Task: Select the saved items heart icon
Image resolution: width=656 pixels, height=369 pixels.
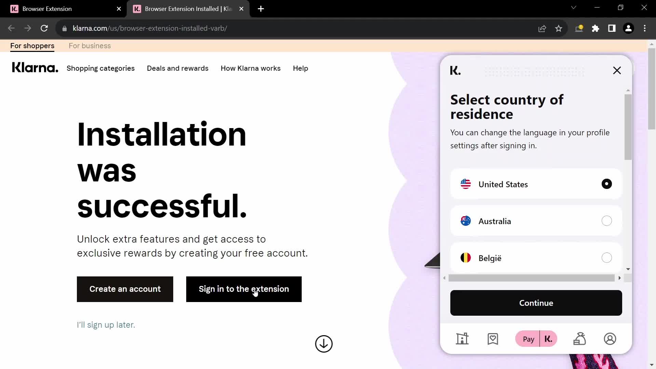Action: click(x=492, y=339)
